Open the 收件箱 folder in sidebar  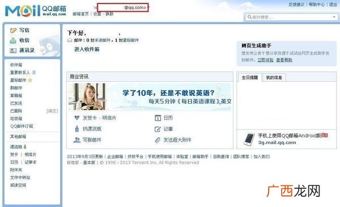coord(16,65)
